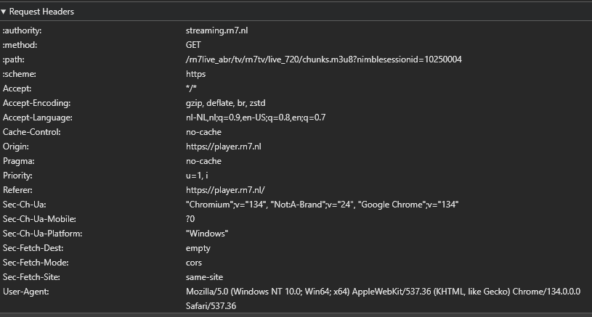This screenshot has height=317, width=592.
Task: Select the Origin header URL value
Action: 223,147
